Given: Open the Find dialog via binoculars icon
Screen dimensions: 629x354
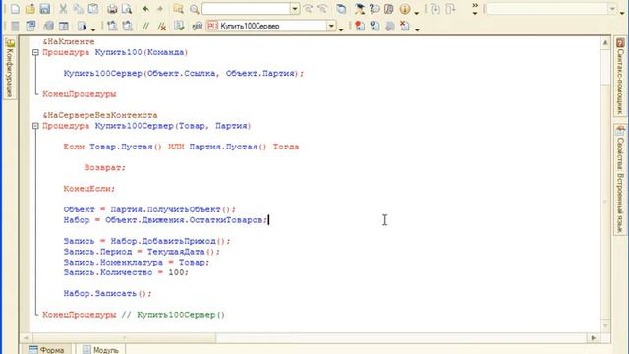Looking at the screenshot, I should point(179,9).
